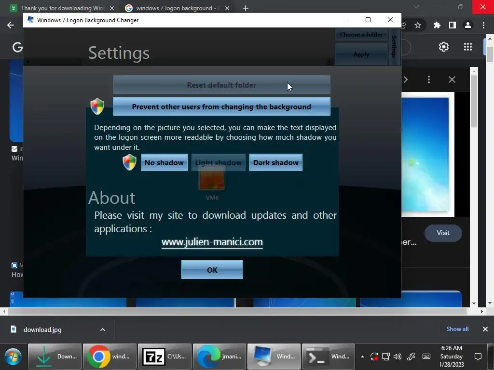Open the volume tray icon
The image size is (494, 370).
(398, 357)
